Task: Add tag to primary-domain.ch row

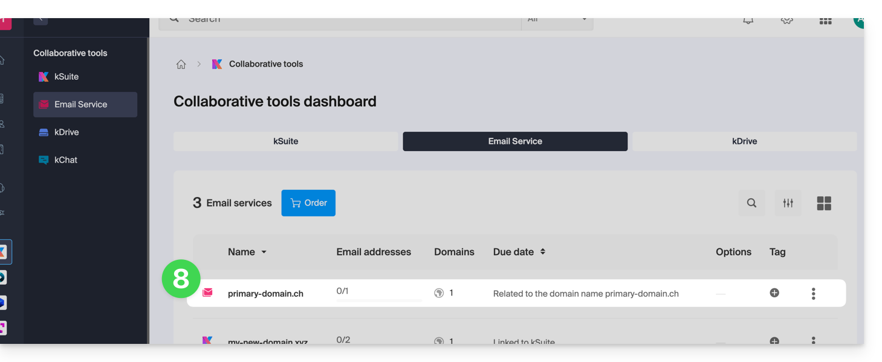Action: (774, 293)
